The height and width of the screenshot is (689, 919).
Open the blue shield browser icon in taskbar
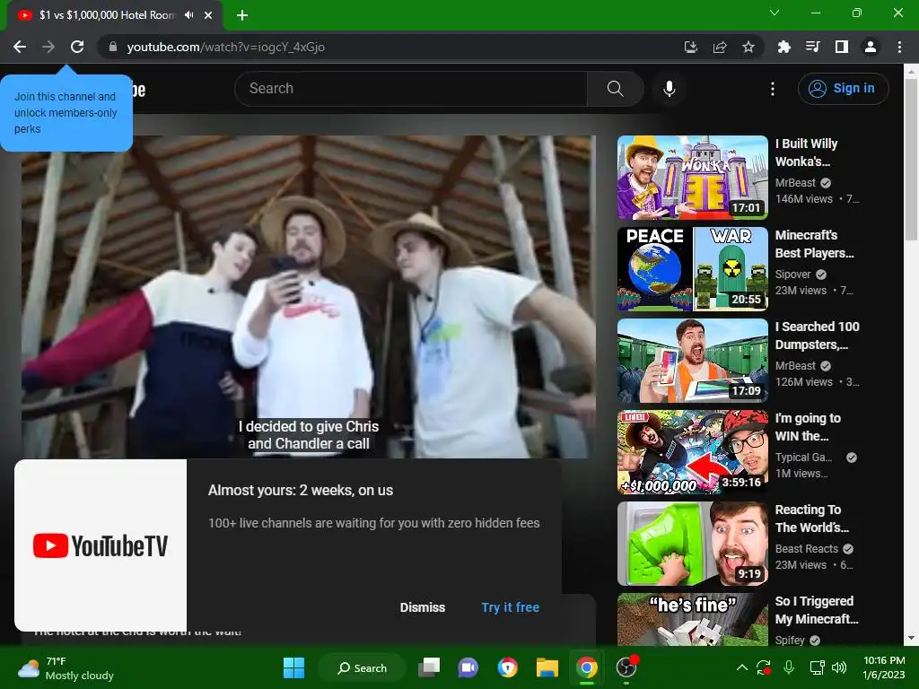tap(508, 667)
